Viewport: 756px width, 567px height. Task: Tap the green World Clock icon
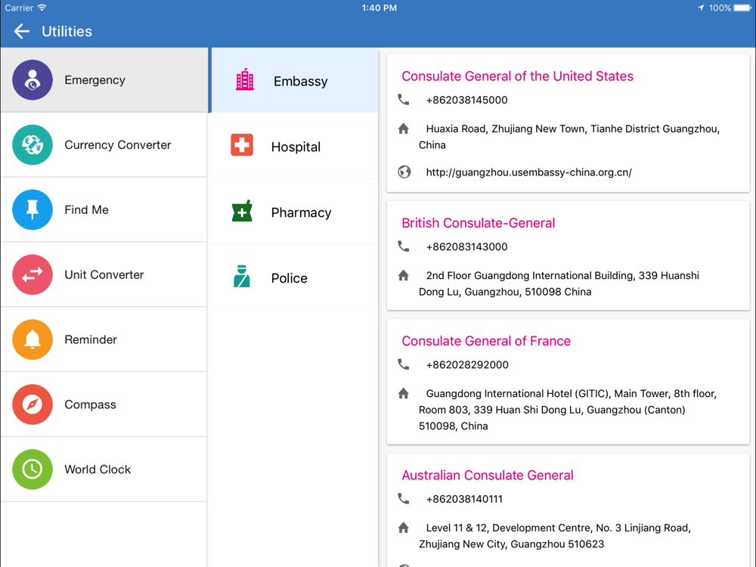click(x=33, y=469)
